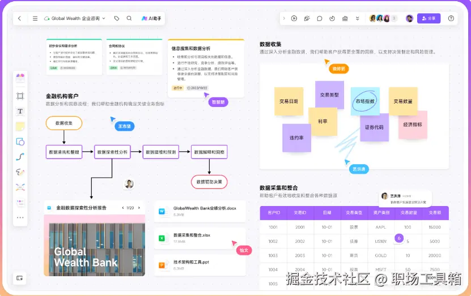Select the mind map tool
The image size is (471, 296).
[x=20, y=187]
